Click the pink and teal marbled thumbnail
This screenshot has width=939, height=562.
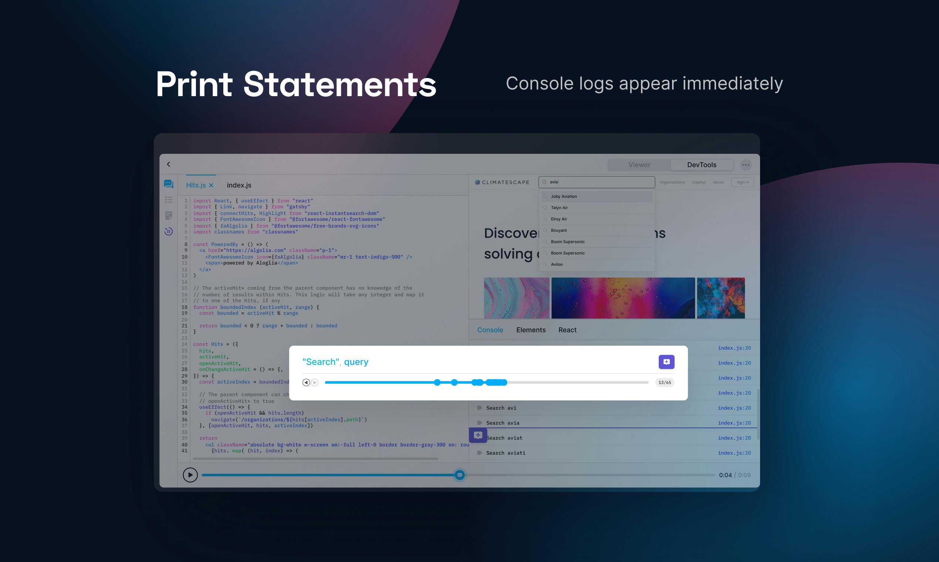point(516,298)
